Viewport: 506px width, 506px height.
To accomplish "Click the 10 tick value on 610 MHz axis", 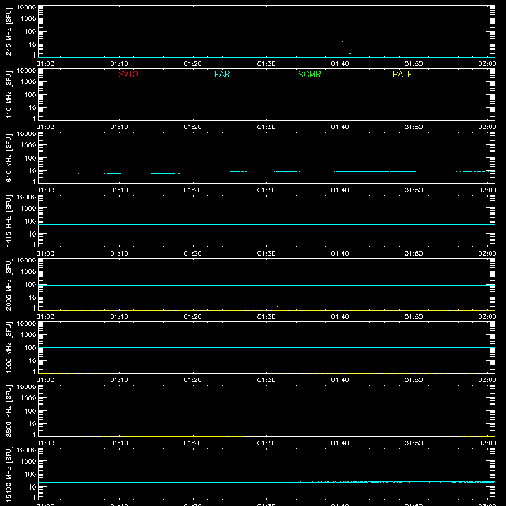I will coord(32,171).
